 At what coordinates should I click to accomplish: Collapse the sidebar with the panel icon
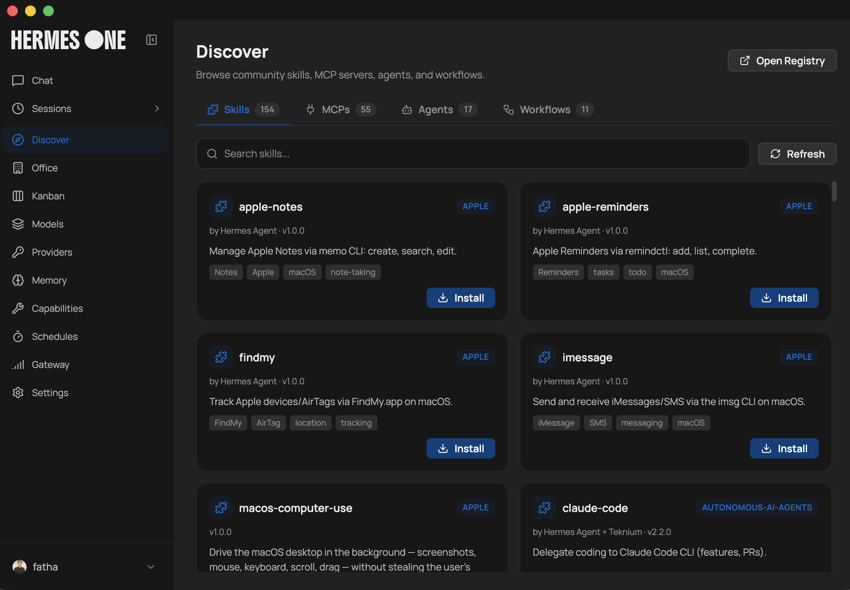click(x=152, y=40)
